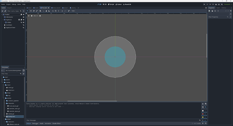
Task: Open the script attached to FireBall node
Action: 21,14
